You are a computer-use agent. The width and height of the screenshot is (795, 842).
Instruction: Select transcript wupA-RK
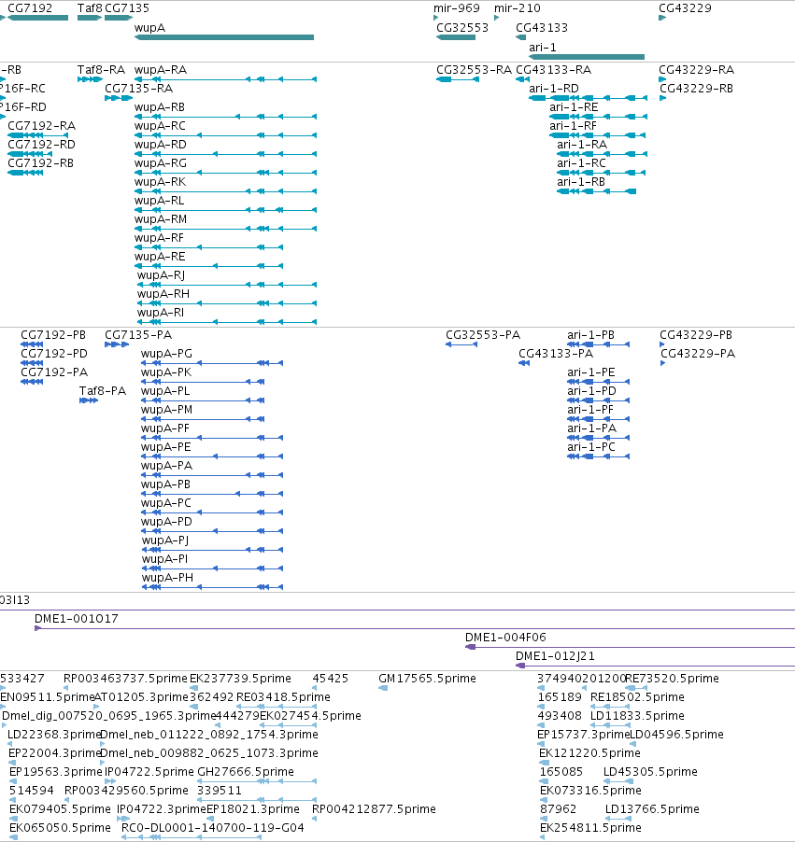pyautogui.click(x=225, y=191)
